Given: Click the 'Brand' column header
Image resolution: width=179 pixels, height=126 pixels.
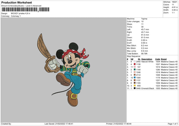Looking at the screenshot, I should tap(164, 59).
